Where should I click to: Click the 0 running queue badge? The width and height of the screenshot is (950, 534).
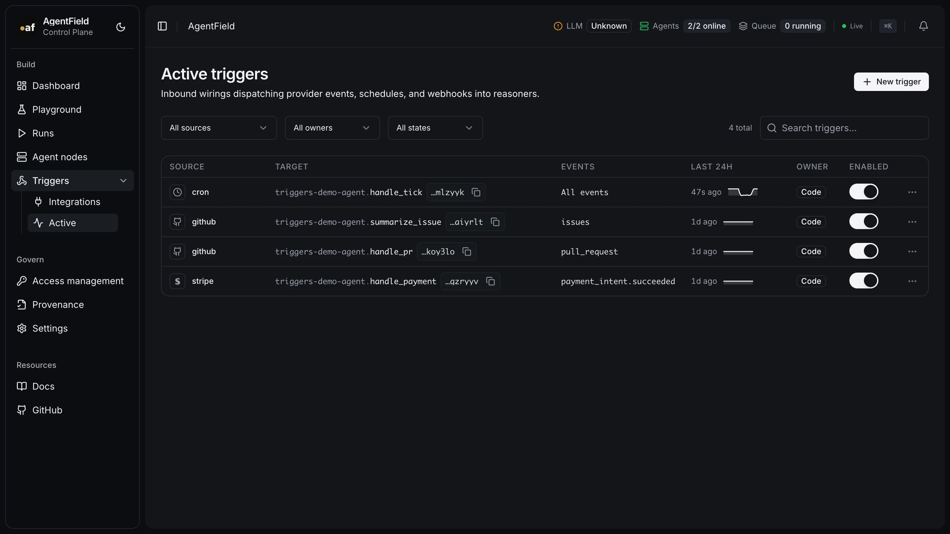click(803, 26)
